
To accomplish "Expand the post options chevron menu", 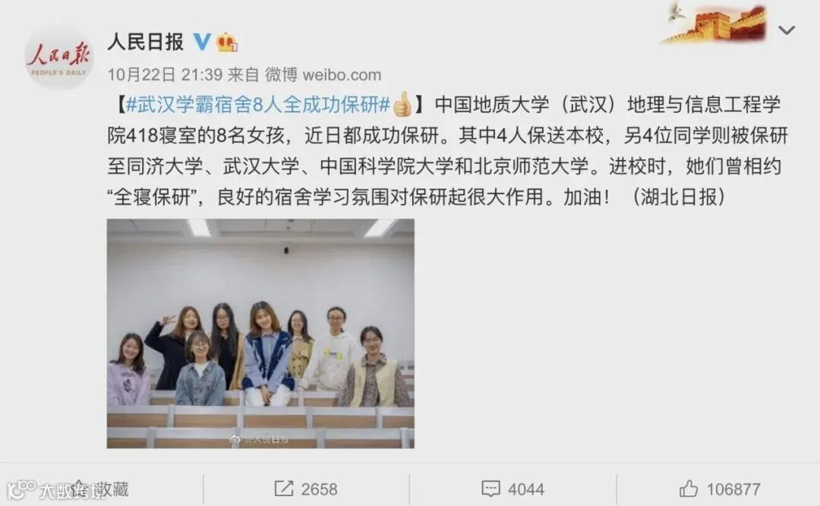I will [786, 30].
